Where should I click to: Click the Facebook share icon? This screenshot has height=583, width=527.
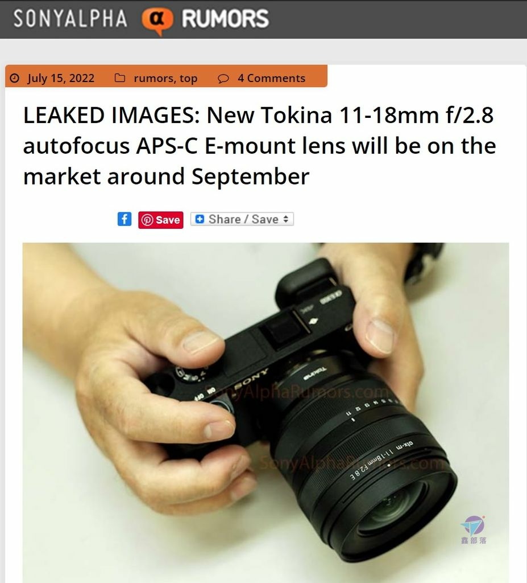pyautogui.click(x=125, y=219)
